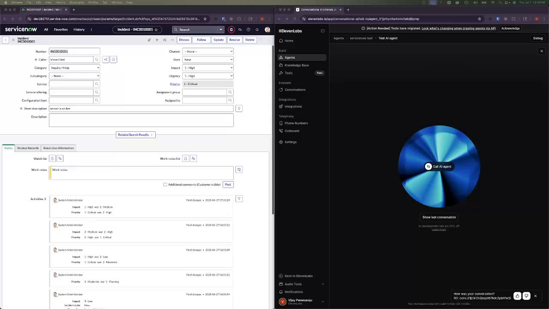Click the Caller lookup magnifier icon

(97, 60)
